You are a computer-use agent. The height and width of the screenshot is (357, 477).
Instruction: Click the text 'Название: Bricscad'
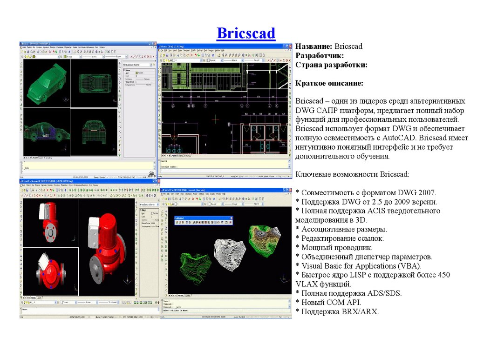[x=329, y=46]
